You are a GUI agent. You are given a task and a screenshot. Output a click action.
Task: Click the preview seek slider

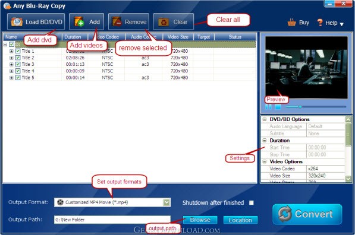(316, 107)
